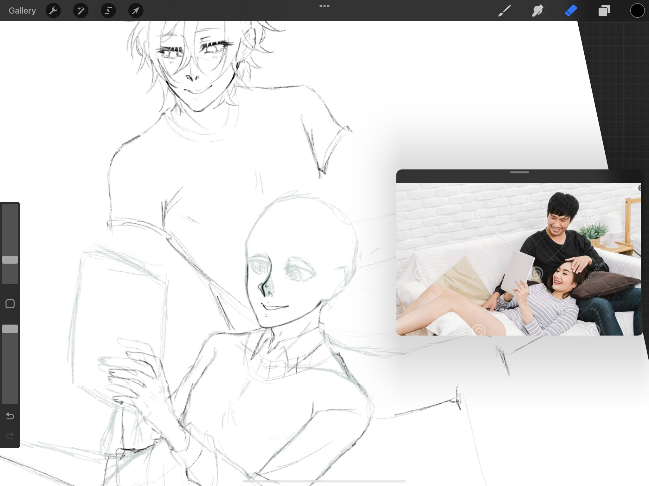
Task: Activate the Transform arrow tool
Action: click(x=136, y=11)
